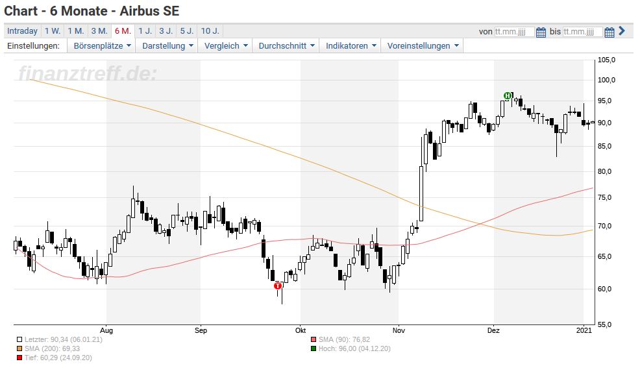
Task: Click the 'Nov' x-axis label
Action: tap(399, 330)
